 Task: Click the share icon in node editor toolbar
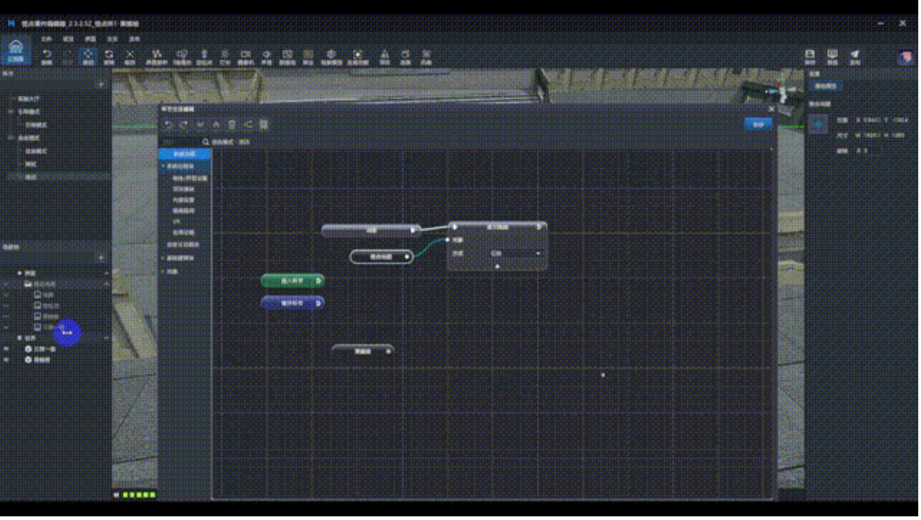(x=248, y=125)
